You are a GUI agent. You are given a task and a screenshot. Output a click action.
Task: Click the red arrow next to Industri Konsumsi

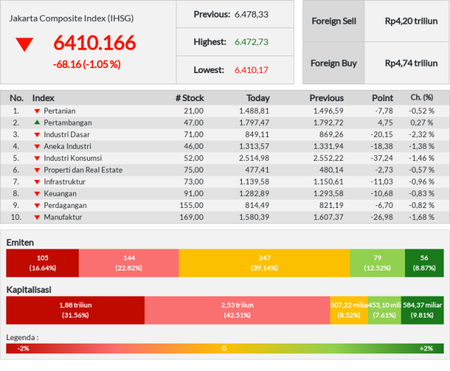37,158
